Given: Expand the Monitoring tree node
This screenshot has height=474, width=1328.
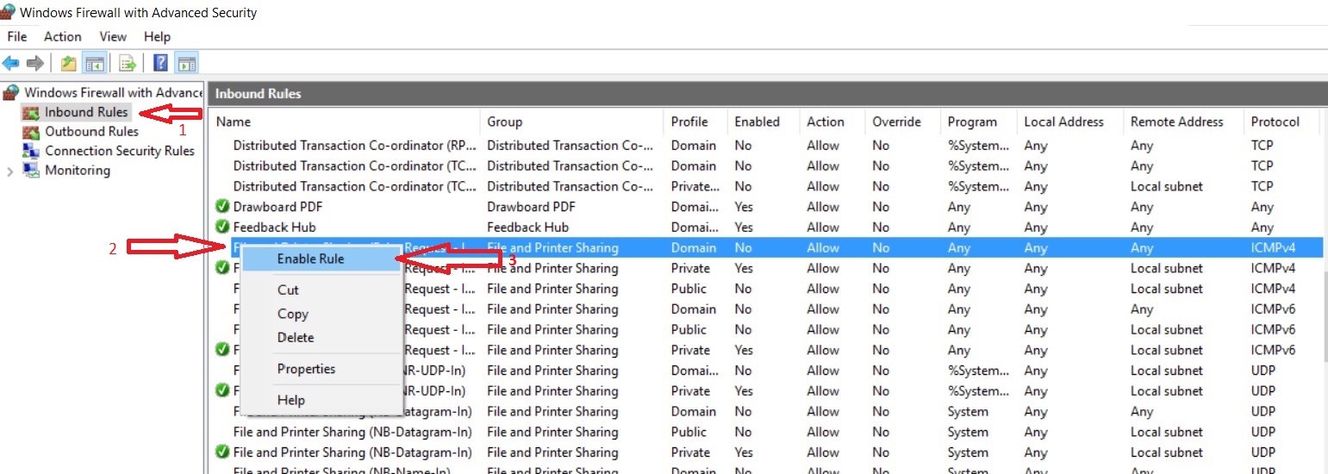Looking at the screenshot, I should pos(10,171).
